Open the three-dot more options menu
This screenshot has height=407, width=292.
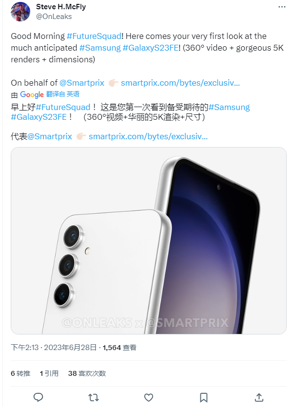(x=282, y=7)
